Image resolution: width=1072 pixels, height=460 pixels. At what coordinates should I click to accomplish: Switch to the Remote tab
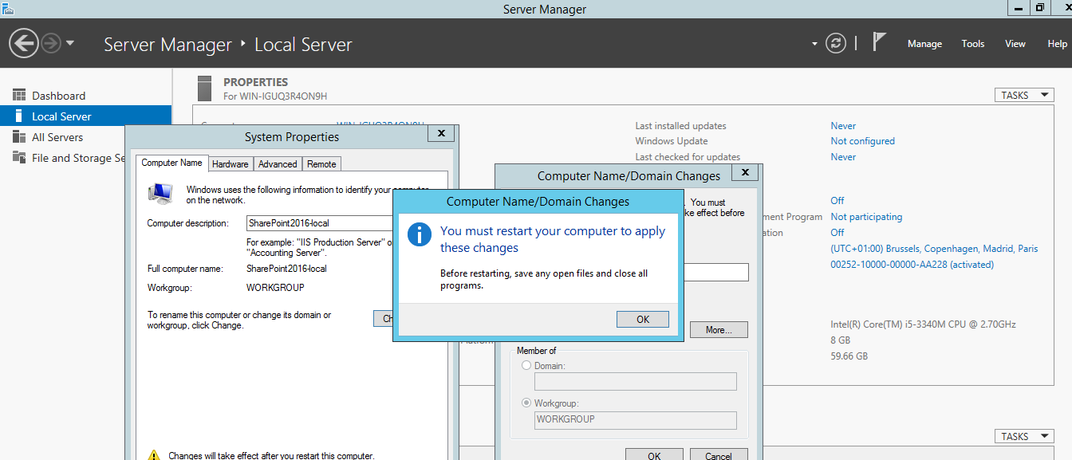click(321, 163)
